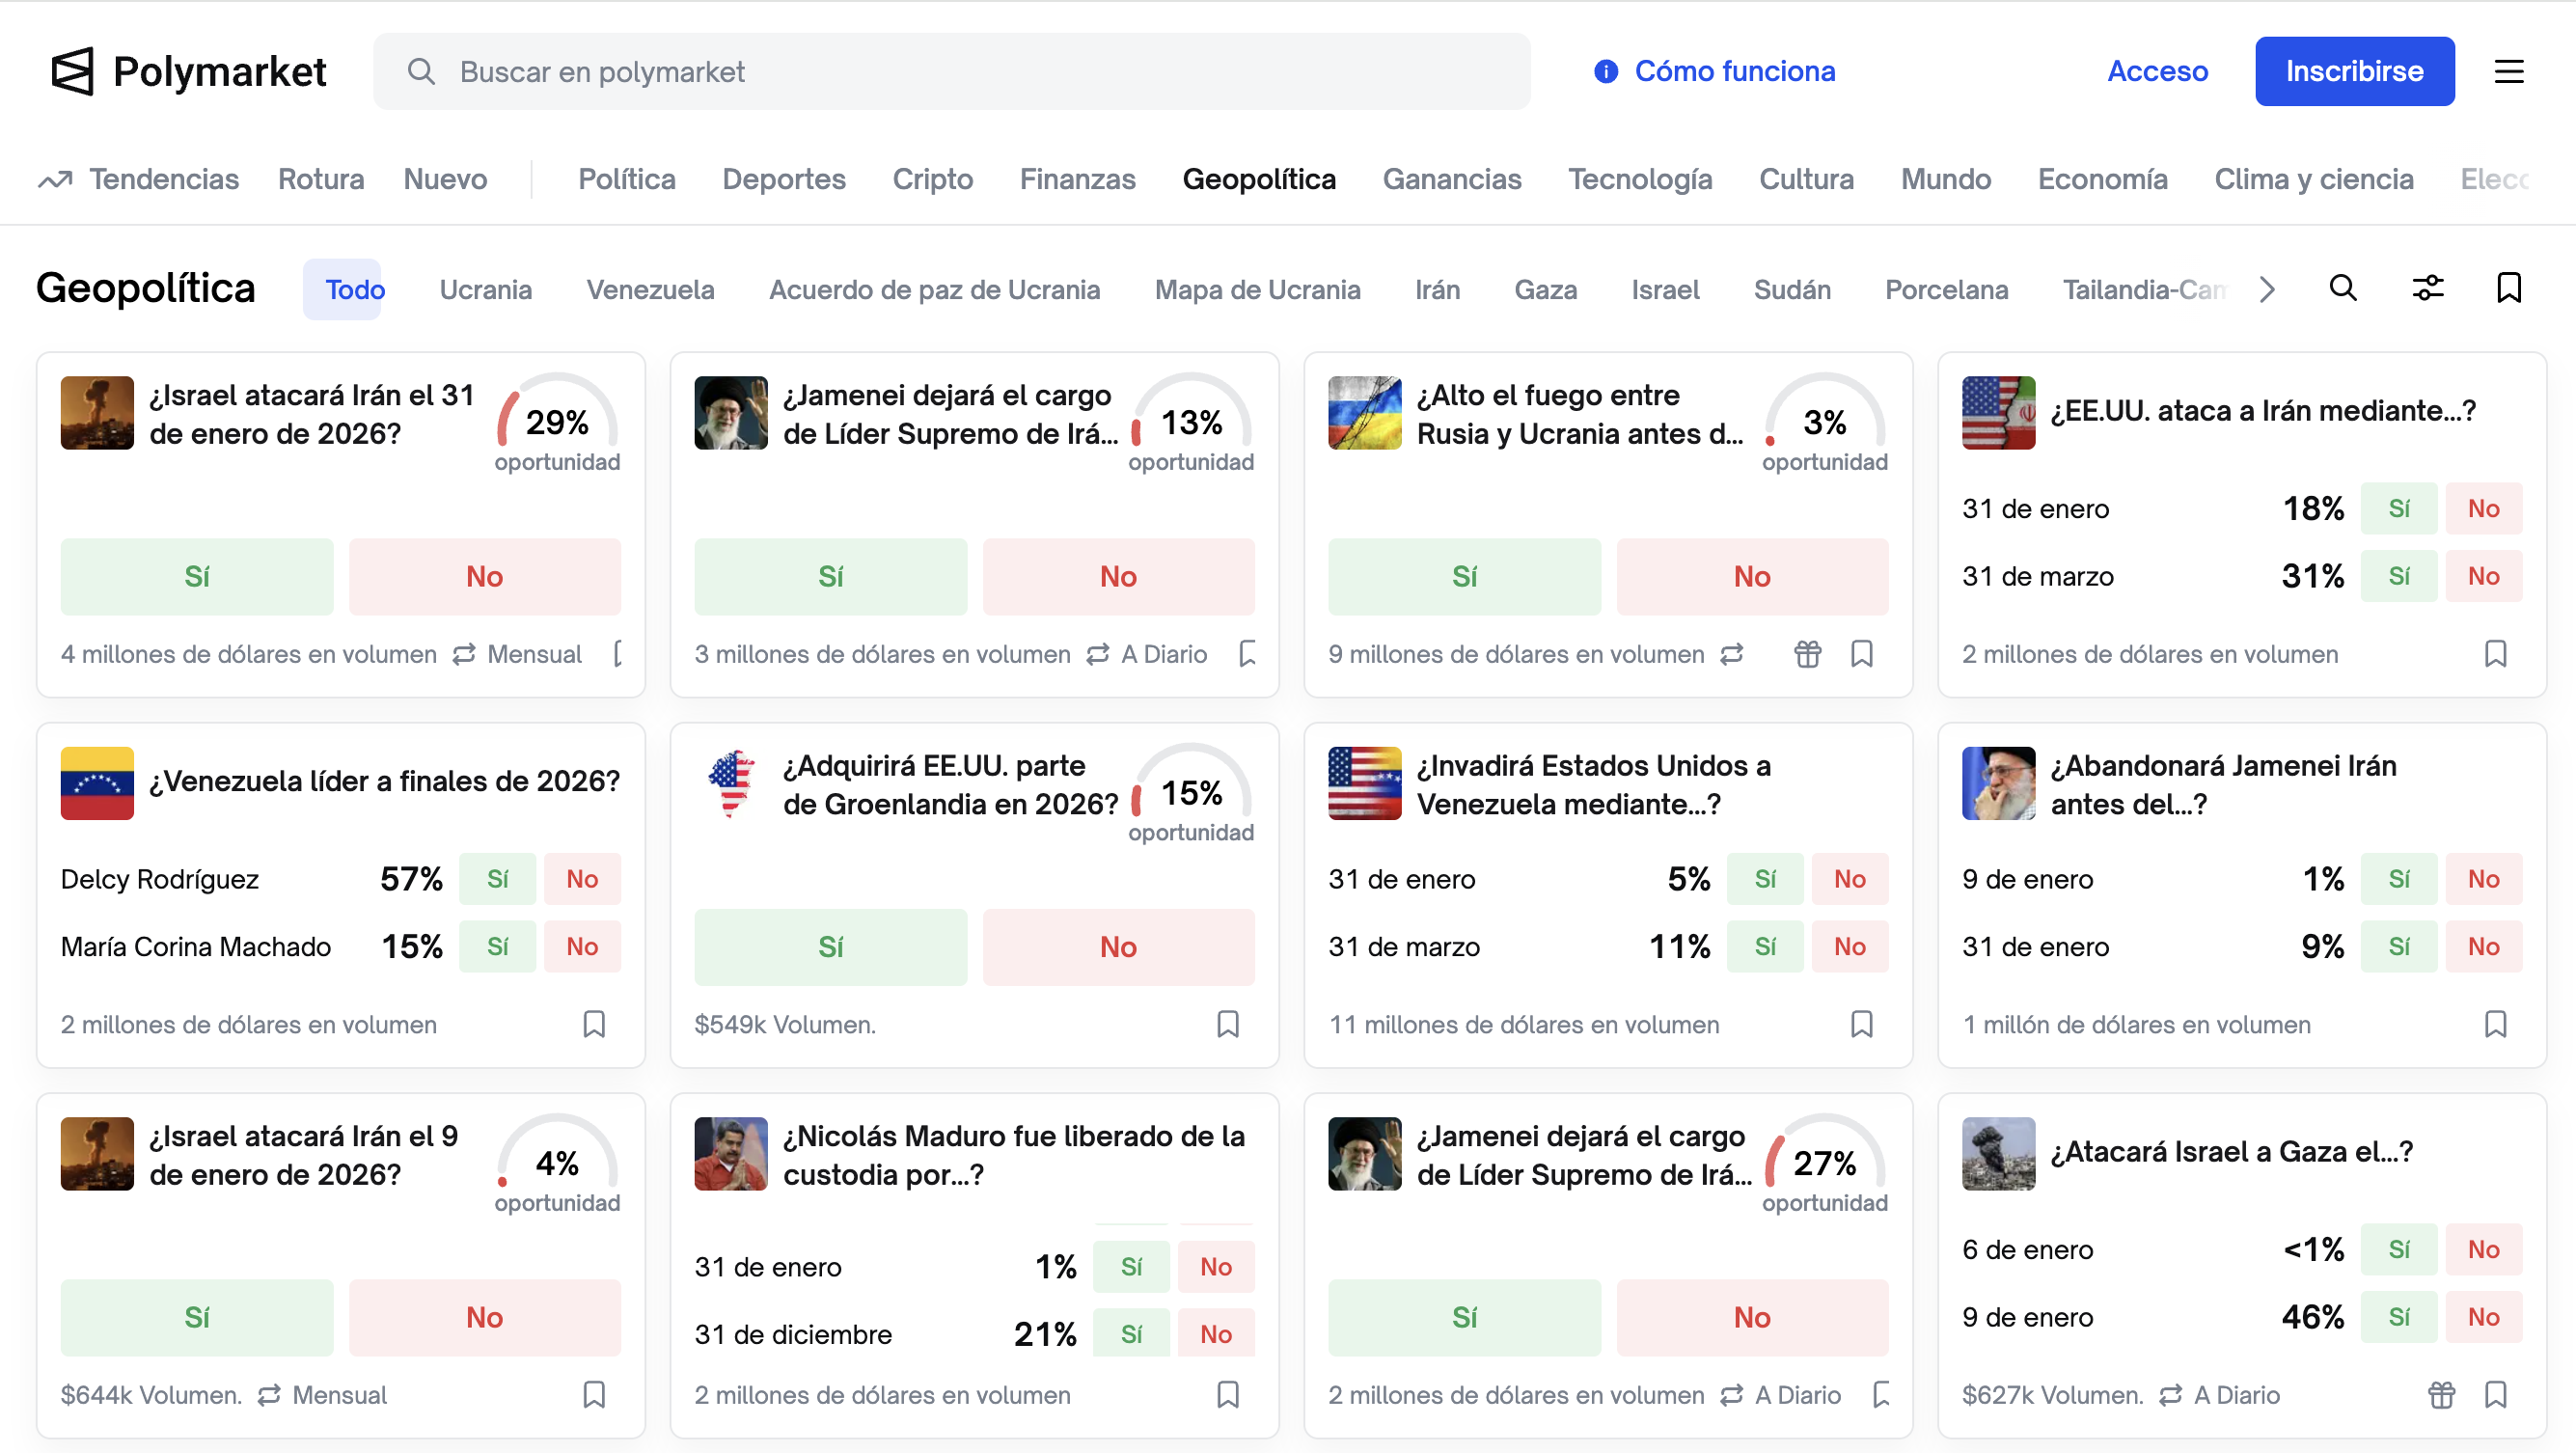Screen dimensions: 2576x1453
Task: Focus the Buscar en polymarket search field
Action: click(x=950, y=72)
